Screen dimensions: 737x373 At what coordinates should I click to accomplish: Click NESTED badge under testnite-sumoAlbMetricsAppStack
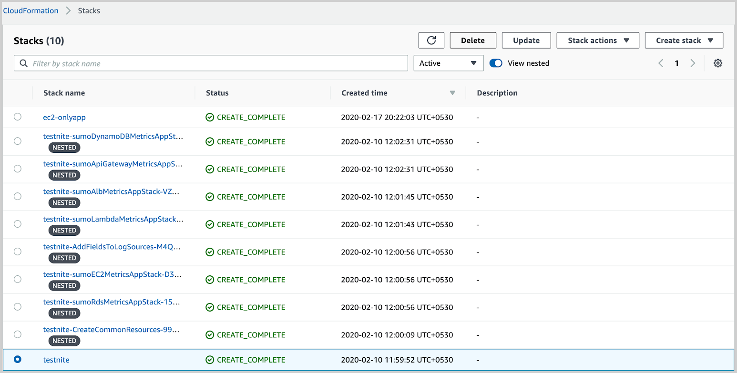(64, 202)
